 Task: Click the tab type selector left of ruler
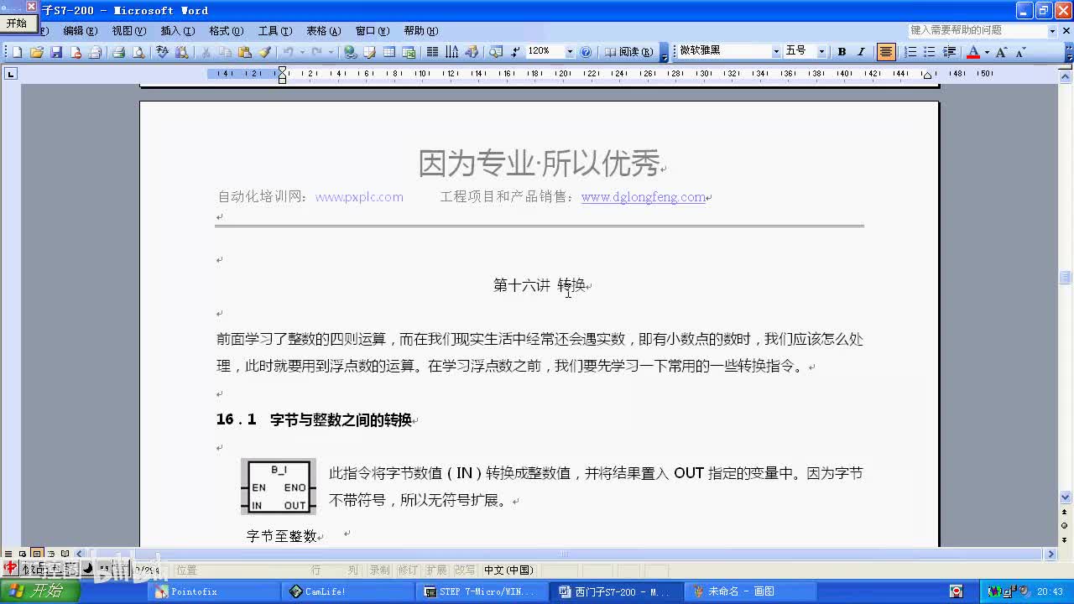pyautogui.click(x=11, y=74)
